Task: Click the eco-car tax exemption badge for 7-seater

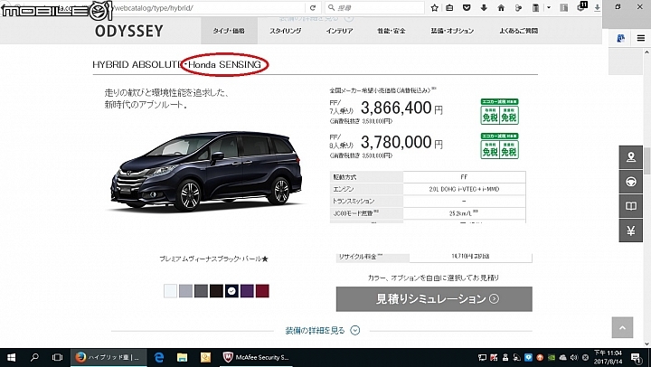Action: point(499,112)
